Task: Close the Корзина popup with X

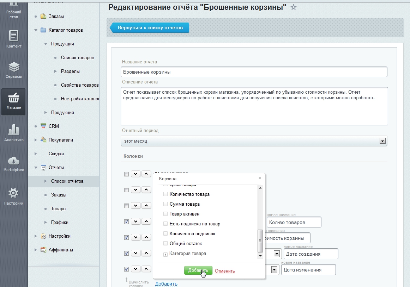Action: [260, 178]
